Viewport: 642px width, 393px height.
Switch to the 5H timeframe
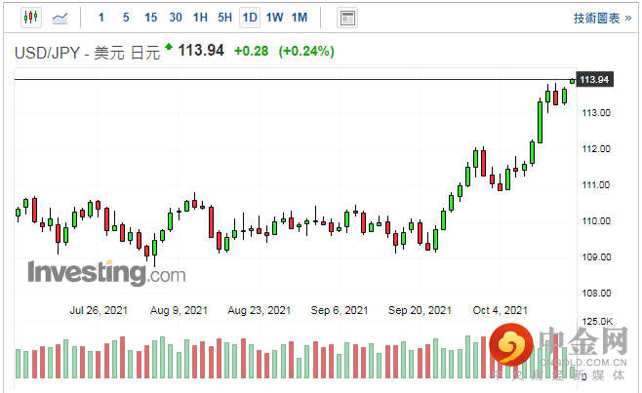(224, 18)
